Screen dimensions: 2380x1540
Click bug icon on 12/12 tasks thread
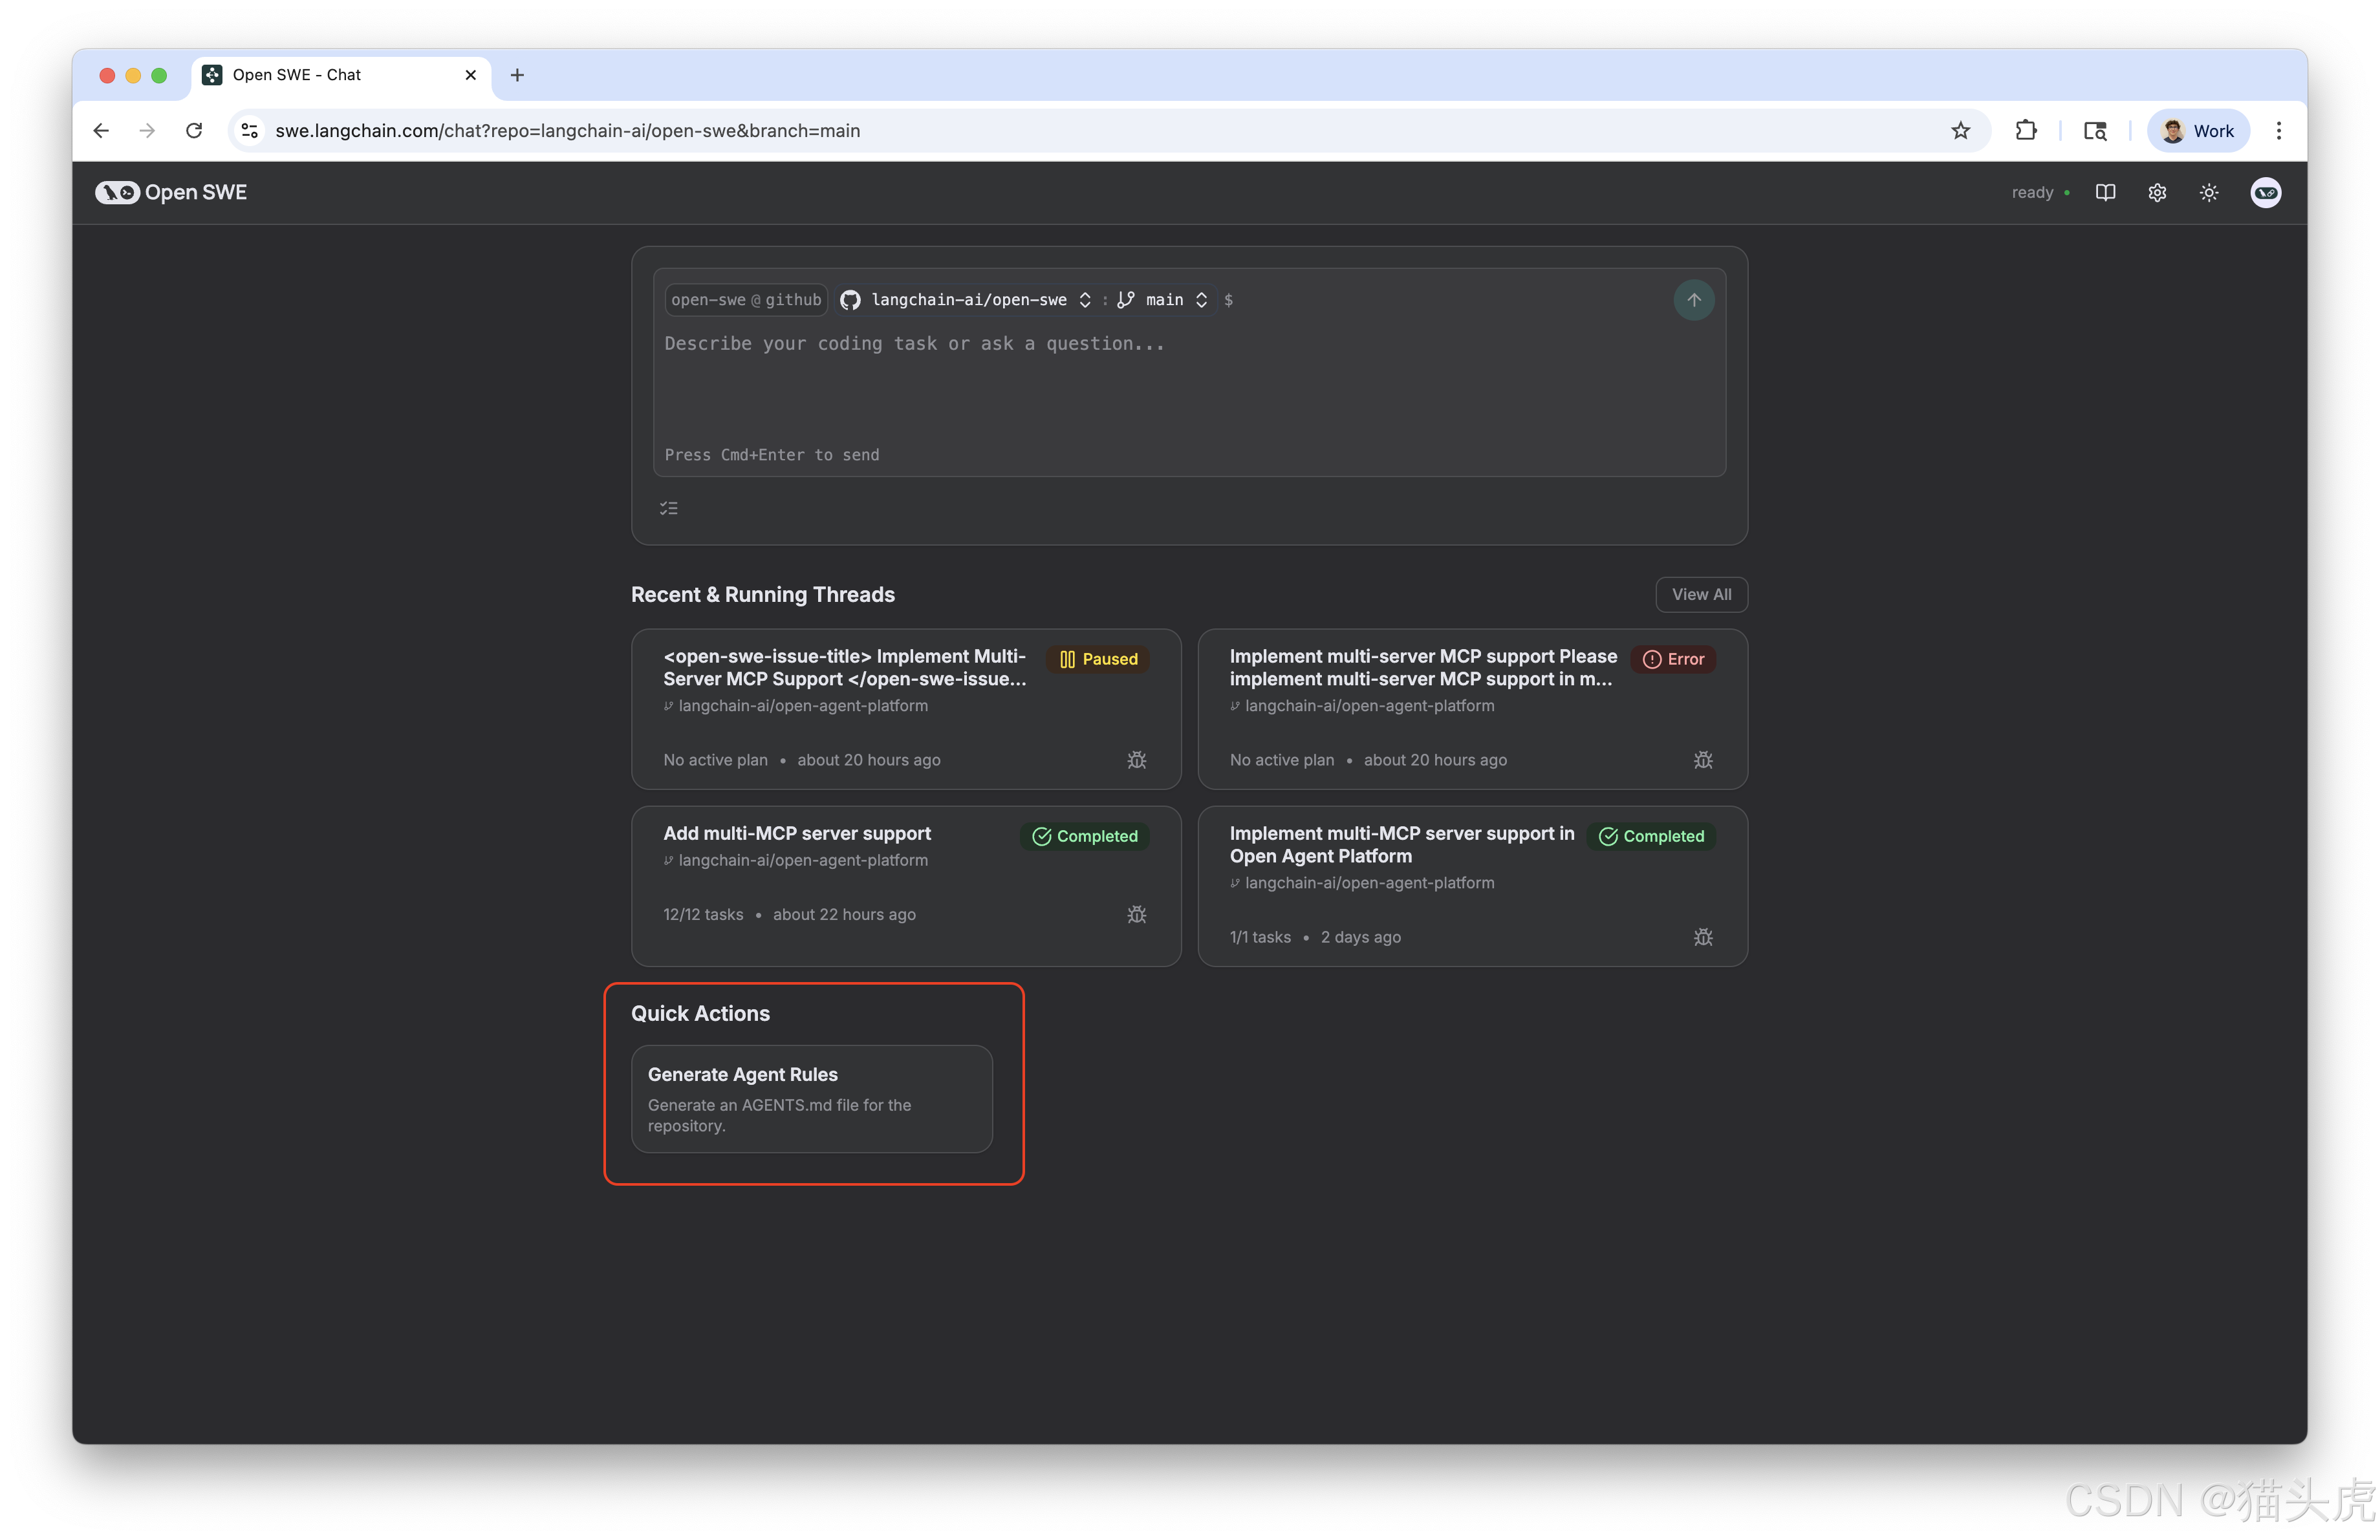click(x=1136, y=914)
